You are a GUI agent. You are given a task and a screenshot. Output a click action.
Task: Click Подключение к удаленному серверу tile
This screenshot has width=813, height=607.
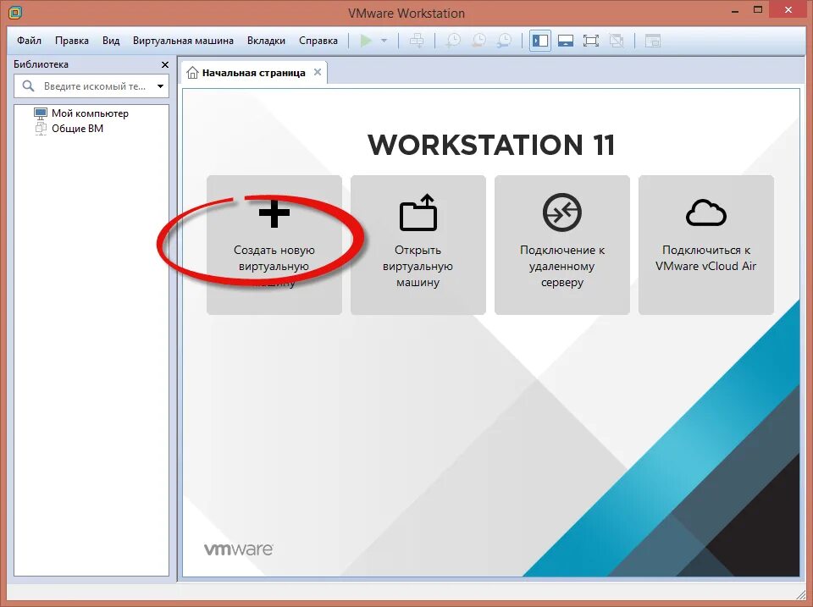[562, 245]
